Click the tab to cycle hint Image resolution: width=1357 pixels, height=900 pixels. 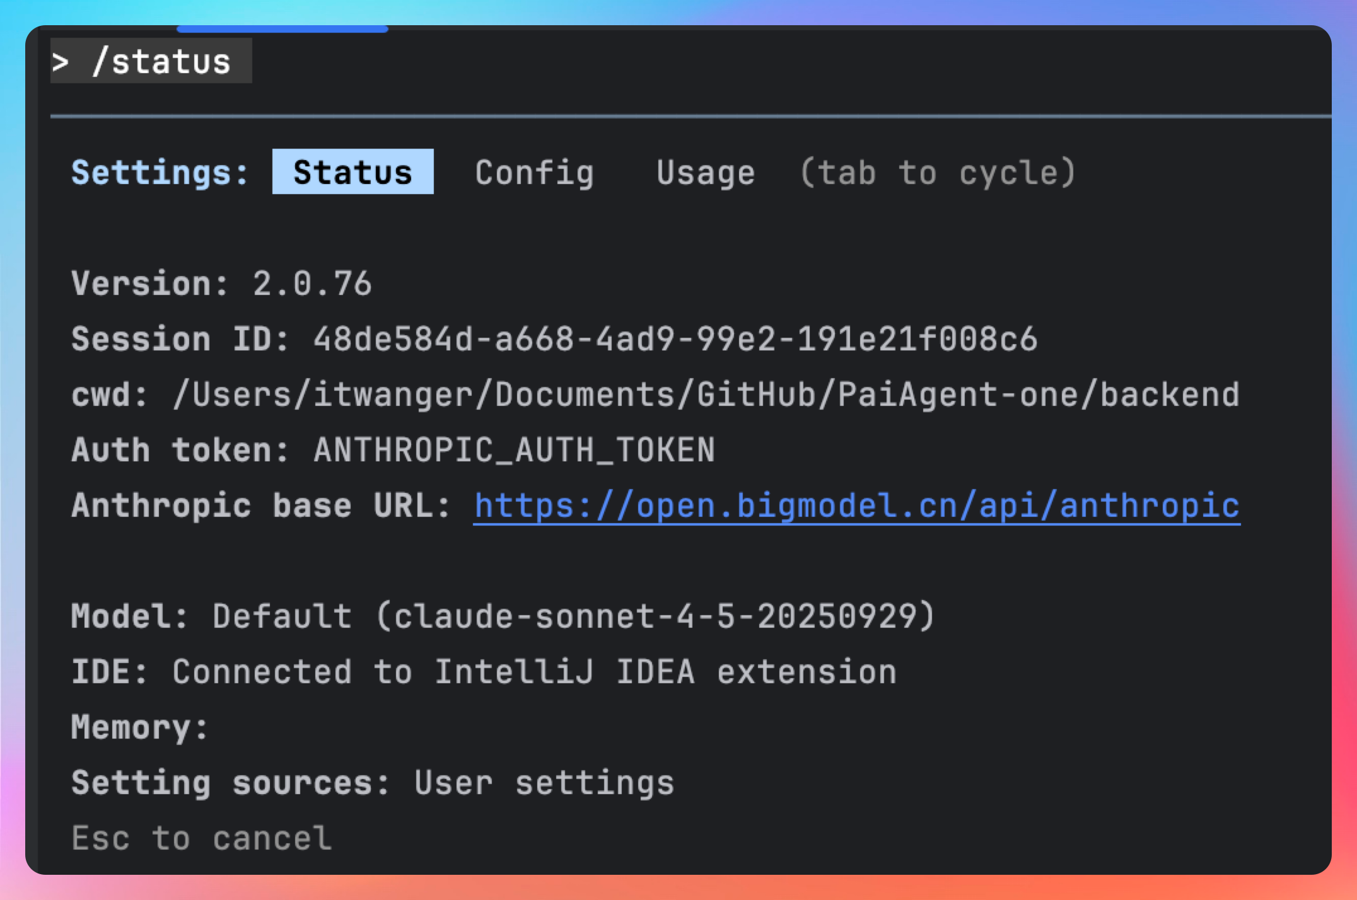pos(936,173)
